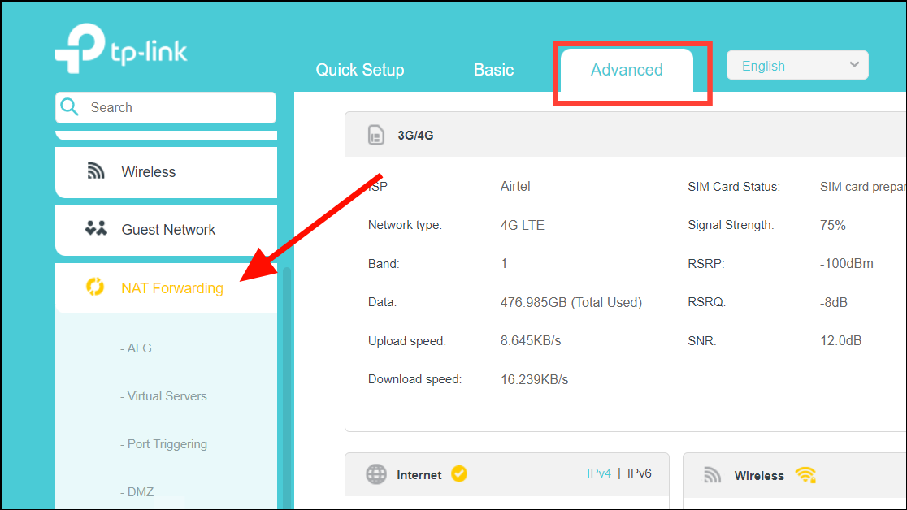Click the 75% signal strength value
The image size is (907, 510).
tap(832, 225)
